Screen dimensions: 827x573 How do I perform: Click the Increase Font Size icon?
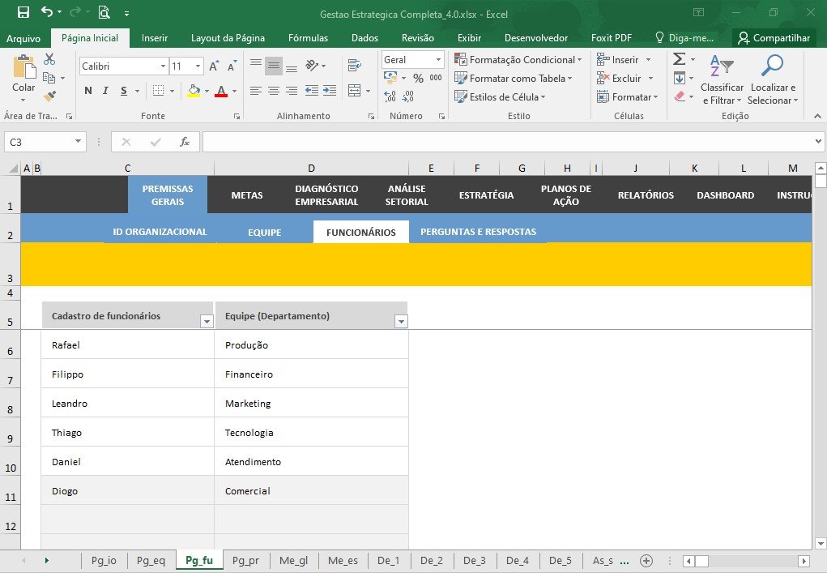coord(214,66)
